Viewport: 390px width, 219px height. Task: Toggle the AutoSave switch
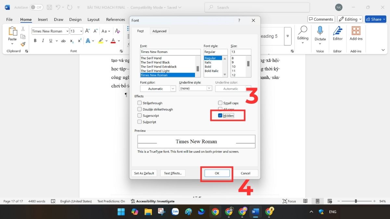[x=36, y=7]
